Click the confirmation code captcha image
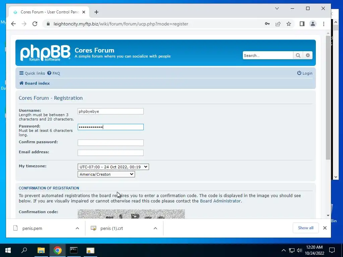The width and height of the screenshot is (343, 257). pyautogui.click(x=131, y=214)
